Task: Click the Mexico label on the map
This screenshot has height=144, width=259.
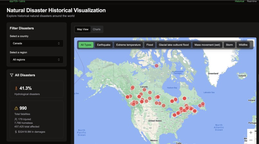Action: click(154, 140)
